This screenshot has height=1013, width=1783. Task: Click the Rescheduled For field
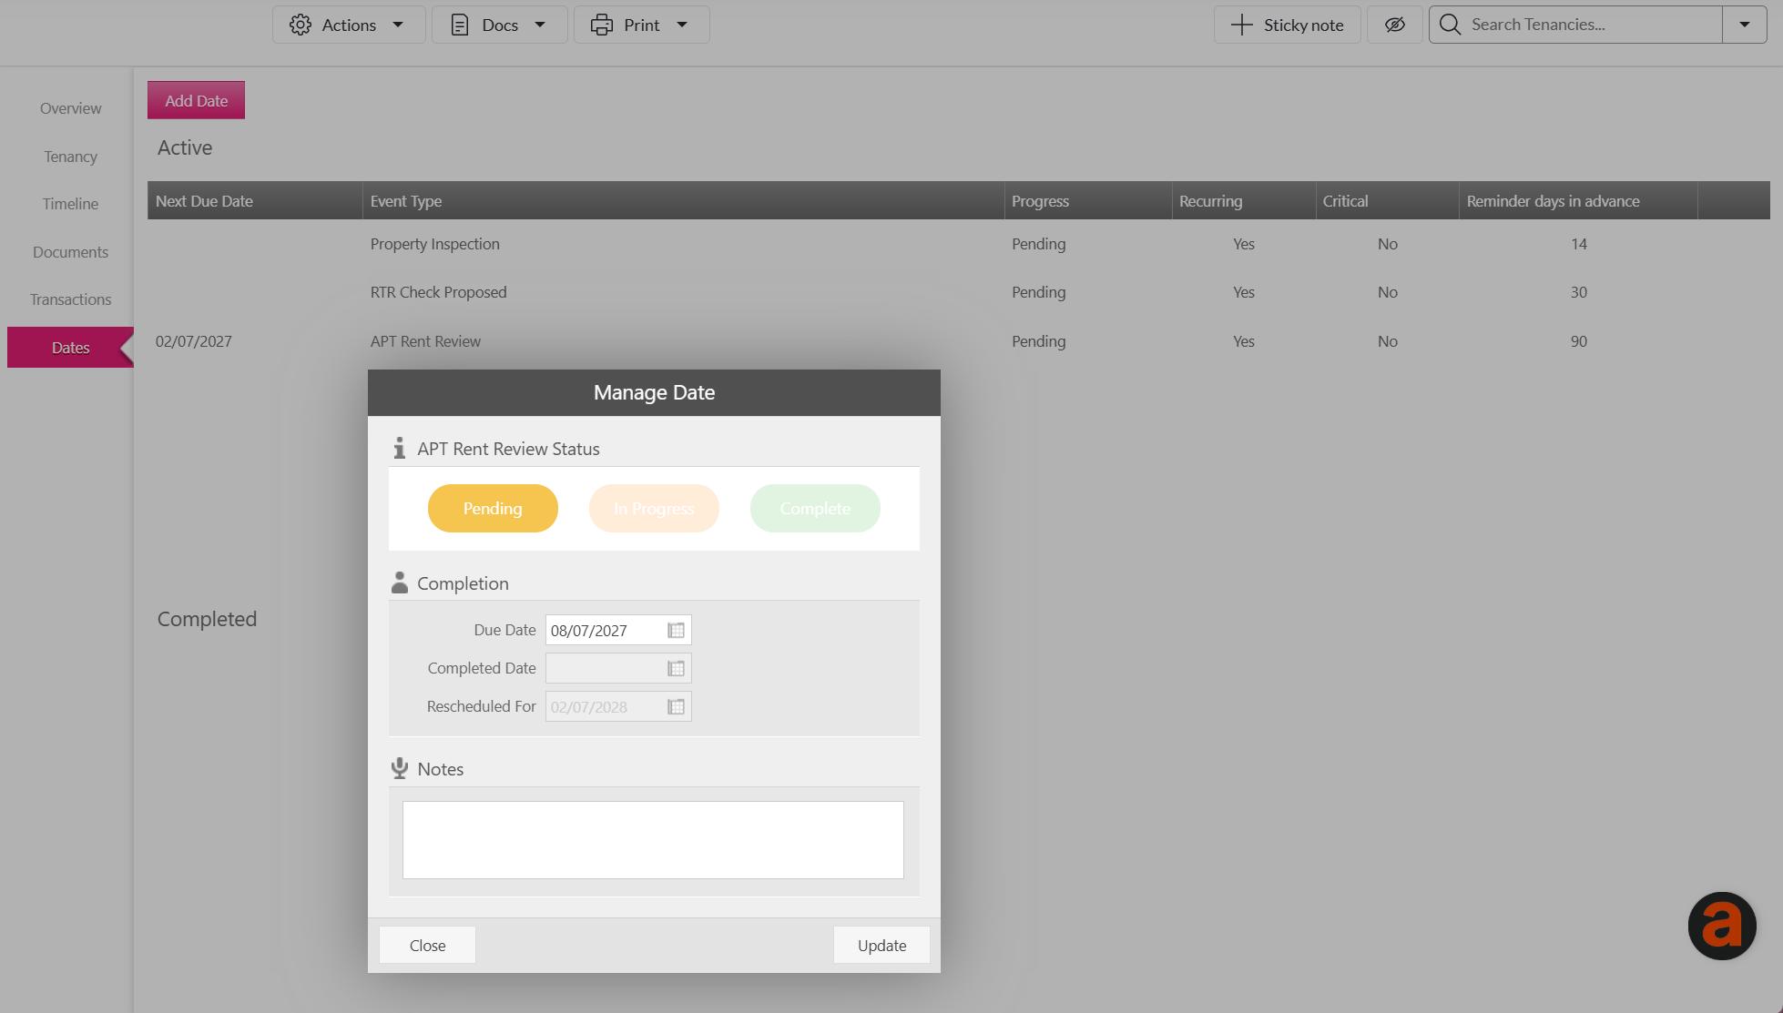click(x=618, y=706)
